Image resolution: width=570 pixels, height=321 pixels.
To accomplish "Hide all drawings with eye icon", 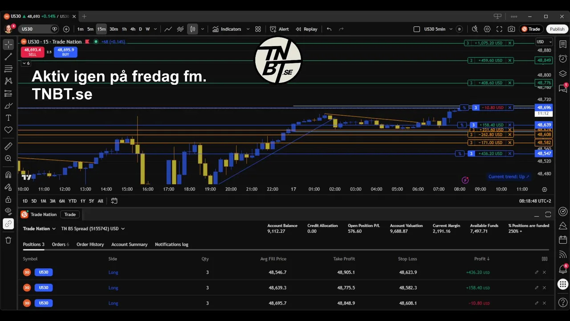I will click(8, 211).
